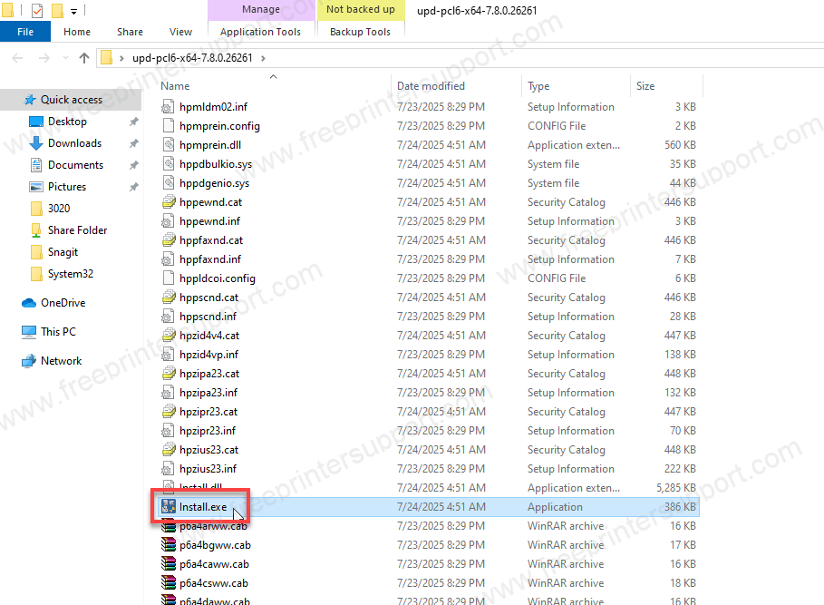Image resolution: width=824 pixels, height=605 pixels.
Task: Click the Install.exe application icon
Action: [168, 507]
